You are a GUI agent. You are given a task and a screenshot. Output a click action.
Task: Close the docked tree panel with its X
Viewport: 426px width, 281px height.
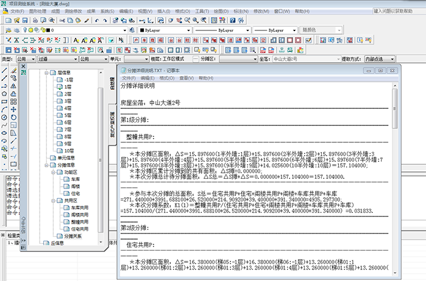coord(23,66)
